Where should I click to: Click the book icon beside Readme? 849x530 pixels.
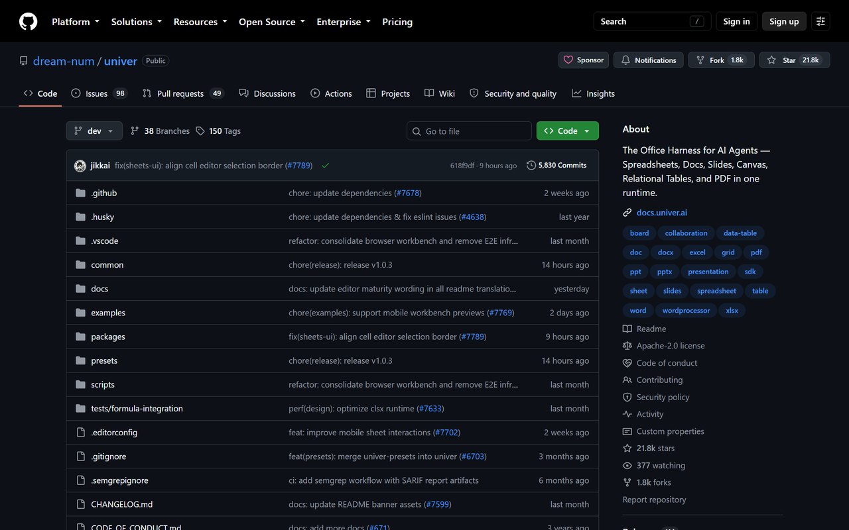627,329
